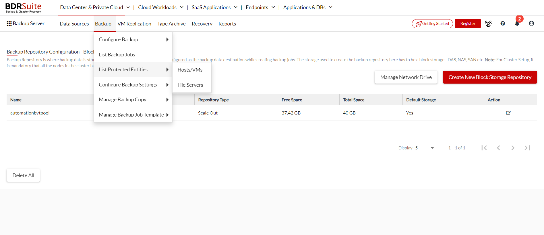Open the Reports tab

(227, 24)
